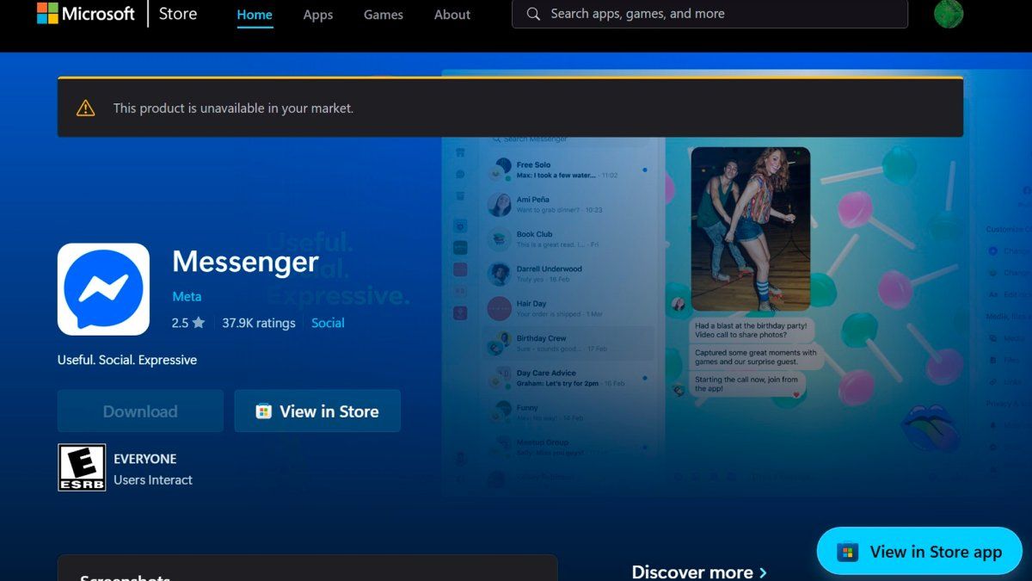
Task: Click the Microsoft logo in the header
Action: click(x=85, y=15)
